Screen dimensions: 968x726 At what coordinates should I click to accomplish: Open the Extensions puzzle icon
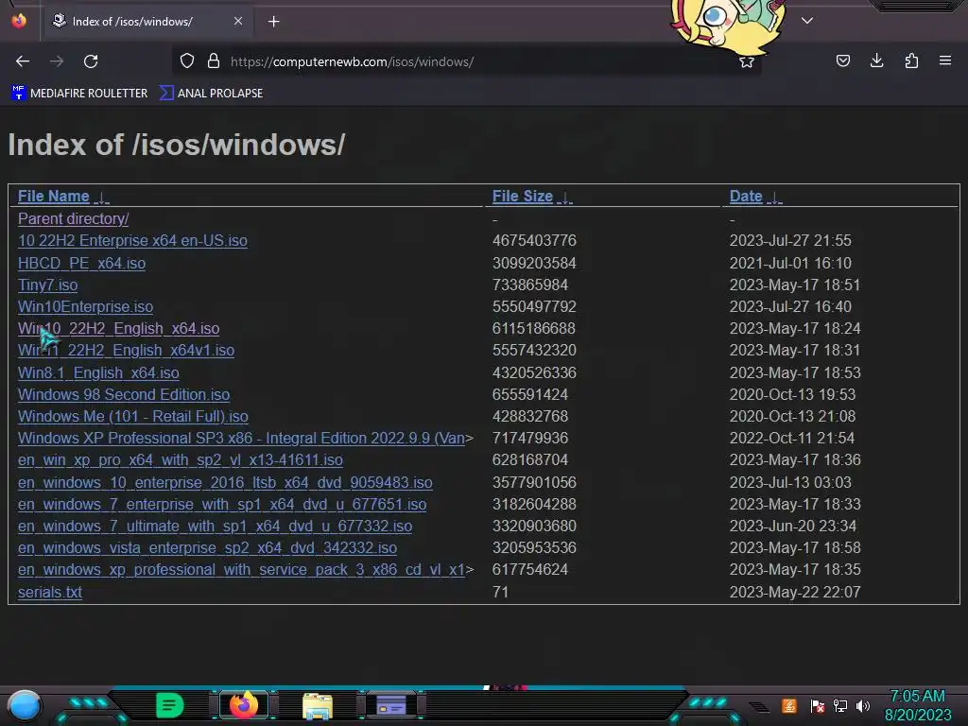pos(911,60)
